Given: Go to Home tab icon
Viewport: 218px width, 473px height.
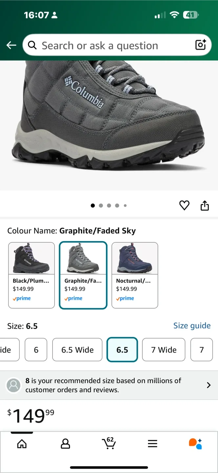Looking at the screenshot, I should coord(22,444).
